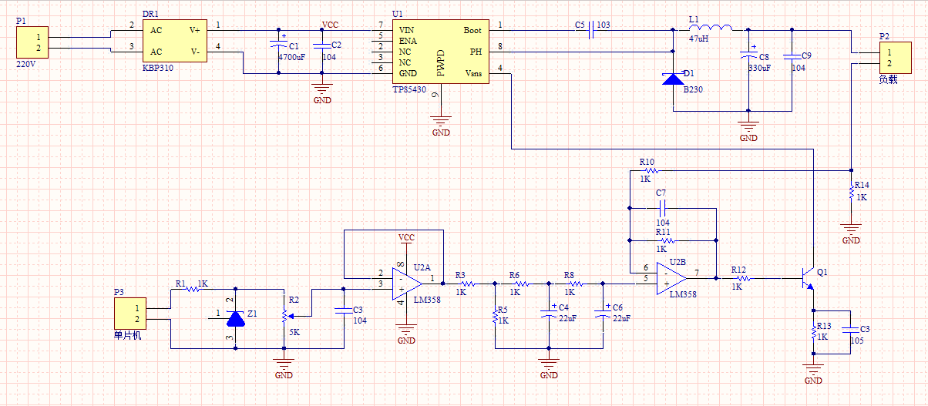Click the 330uF value text
Screen dimensions: 928x406
coord(759,68)
